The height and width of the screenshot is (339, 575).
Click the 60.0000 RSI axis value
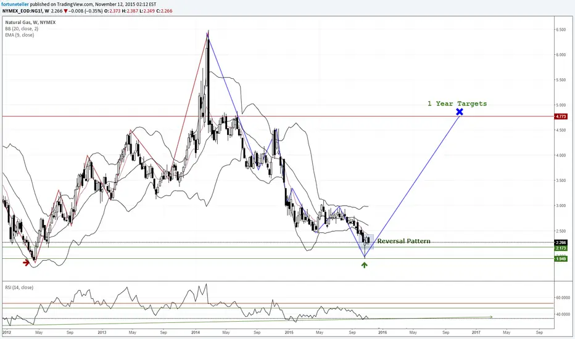[563, 298]
